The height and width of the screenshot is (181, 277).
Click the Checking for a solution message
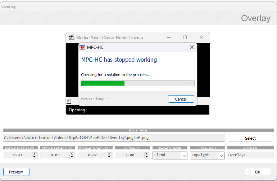(x=116, y=75)
